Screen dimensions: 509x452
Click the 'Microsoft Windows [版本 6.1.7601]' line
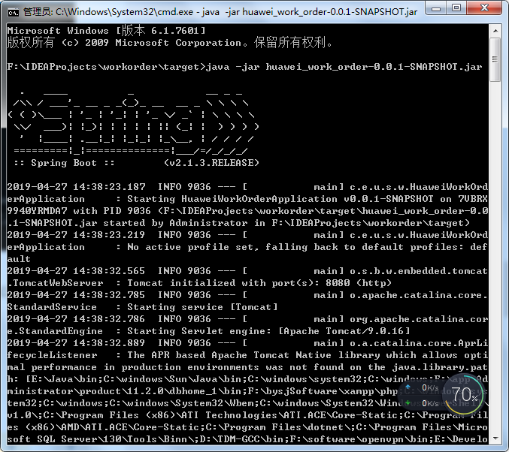coord(107,31)
